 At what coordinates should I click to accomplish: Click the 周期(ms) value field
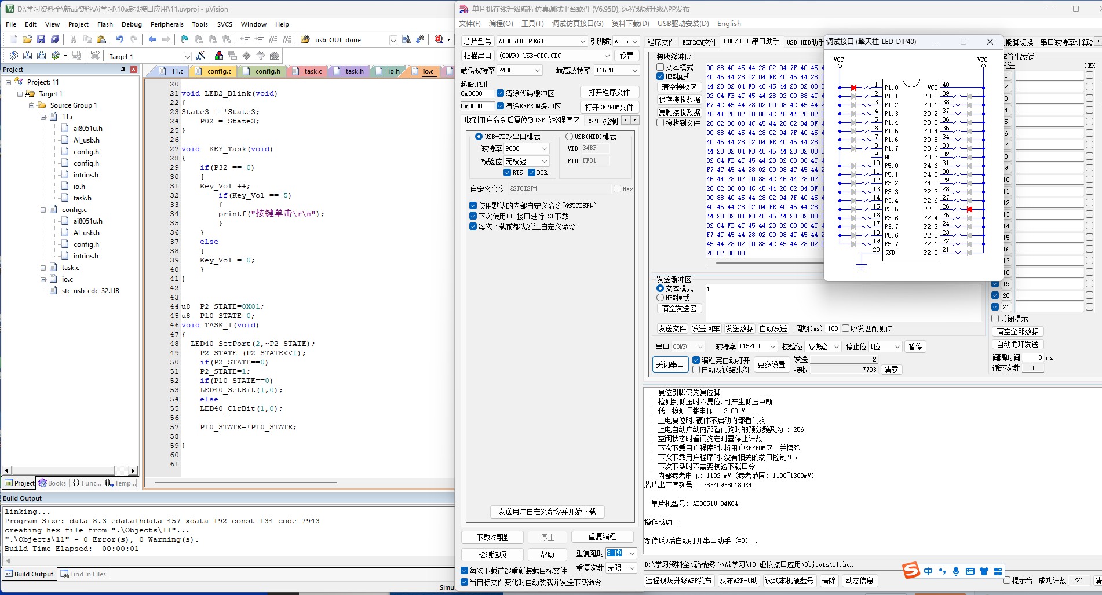coord(833,328)
